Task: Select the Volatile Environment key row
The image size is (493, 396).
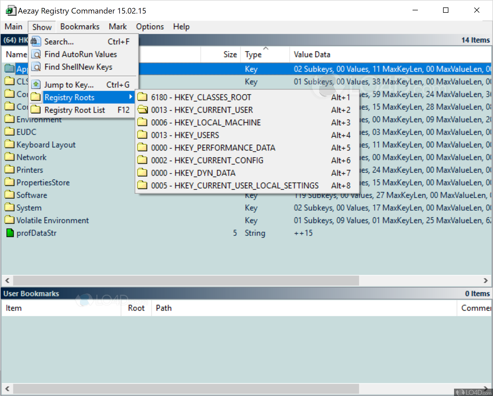Action: [x=52, y=220]
